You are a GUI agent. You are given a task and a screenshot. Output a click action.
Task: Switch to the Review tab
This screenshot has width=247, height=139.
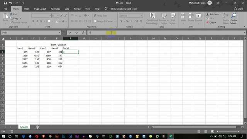pyautogui.click(x=77, y=9)
